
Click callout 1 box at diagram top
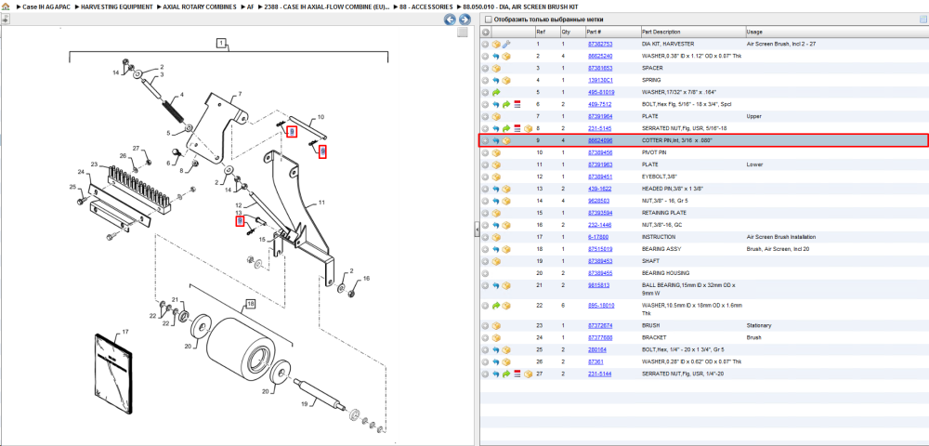[221, 43]
